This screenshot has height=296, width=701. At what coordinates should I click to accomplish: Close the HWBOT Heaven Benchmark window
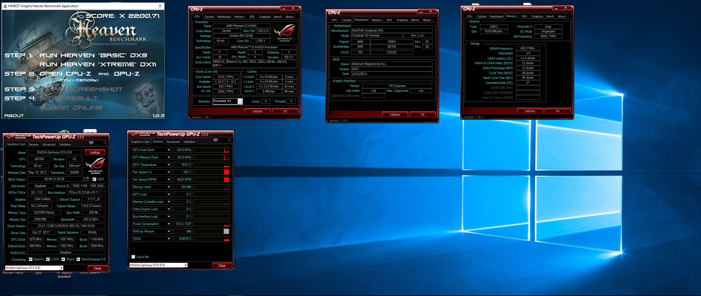pos(160,6)
